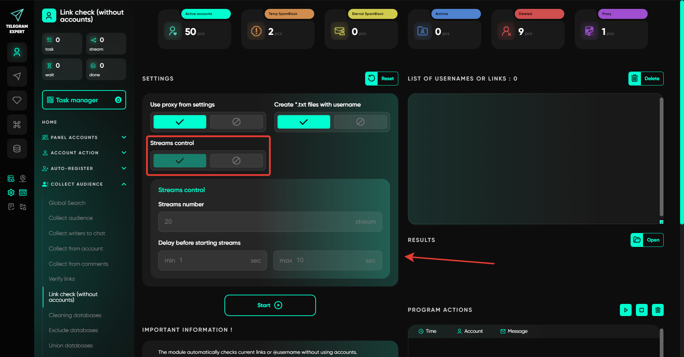The height and width of the screenshot is (357, 684).
Task: Go to Cleaning databases menu item
Action: pos(75,315)
